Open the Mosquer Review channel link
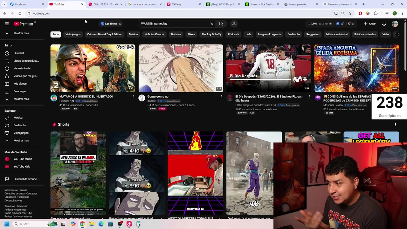This screenshot has width=407, height=229. click(333, 105)
